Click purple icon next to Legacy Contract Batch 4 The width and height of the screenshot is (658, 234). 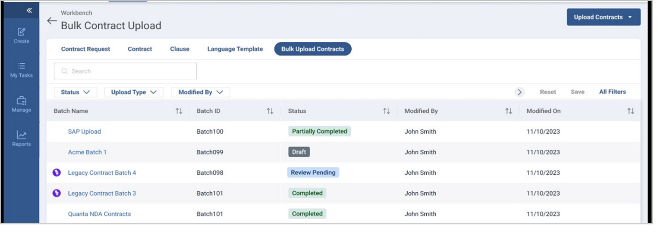pyautogui.click(x=57, y=173)
